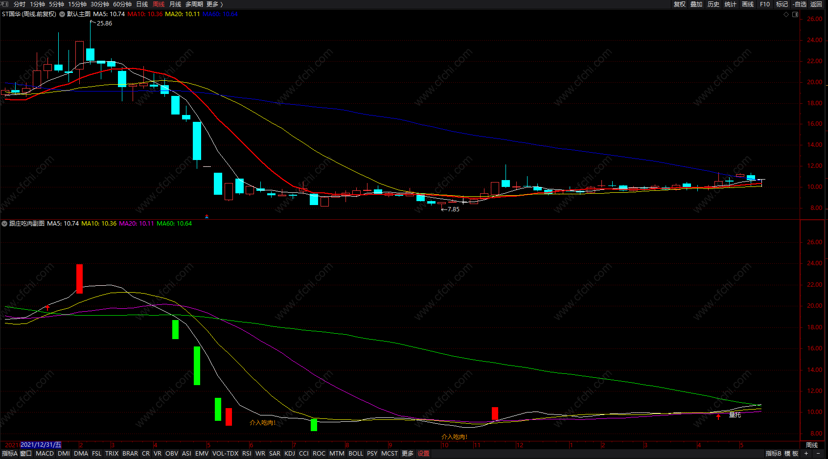828x459 pixels.
Task: Click the 标记 mark button
Action: (x=782, y=4)
